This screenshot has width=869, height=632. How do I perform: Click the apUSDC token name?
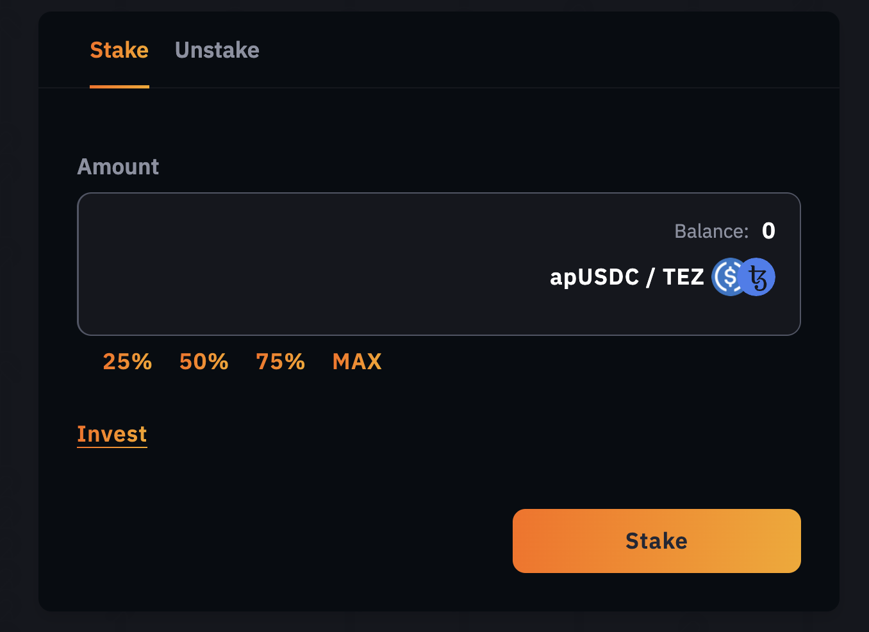tap(594, 277)
